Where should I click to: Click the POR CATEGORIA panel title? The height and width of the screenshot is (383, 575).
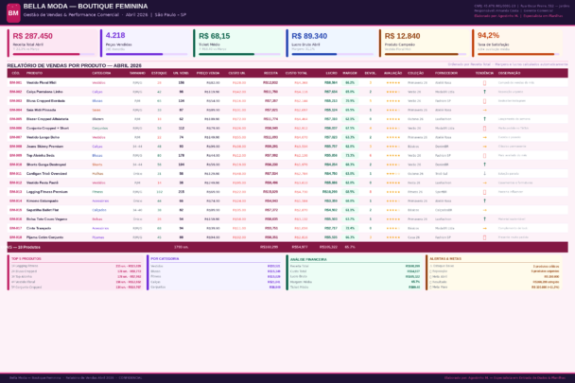coord(166,258)
